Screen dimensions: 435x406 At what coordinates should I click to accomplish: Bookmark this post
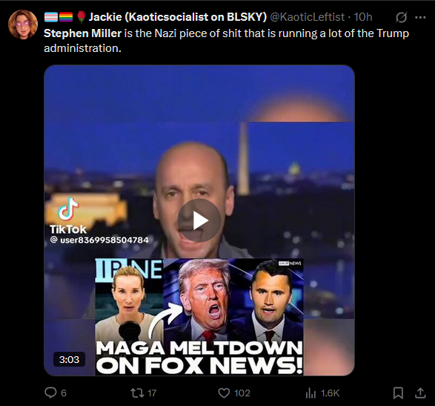[398, 393]
